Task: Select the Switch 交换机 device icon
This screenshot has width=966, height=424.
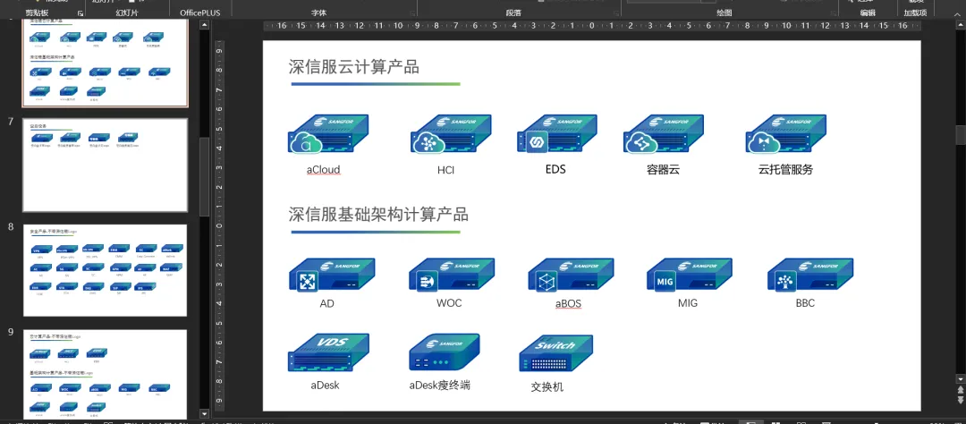Action: [x=555, y=353]
